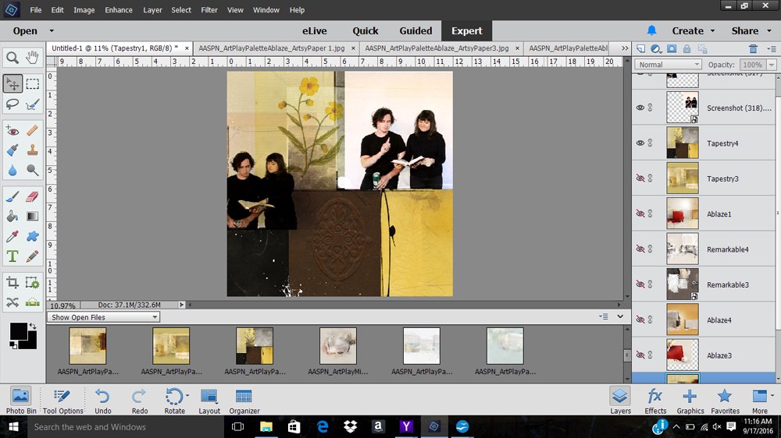The width and height of the screenshot is (781, 438).
Task: Open the Effects panel
Action: (x=655, y=401)
